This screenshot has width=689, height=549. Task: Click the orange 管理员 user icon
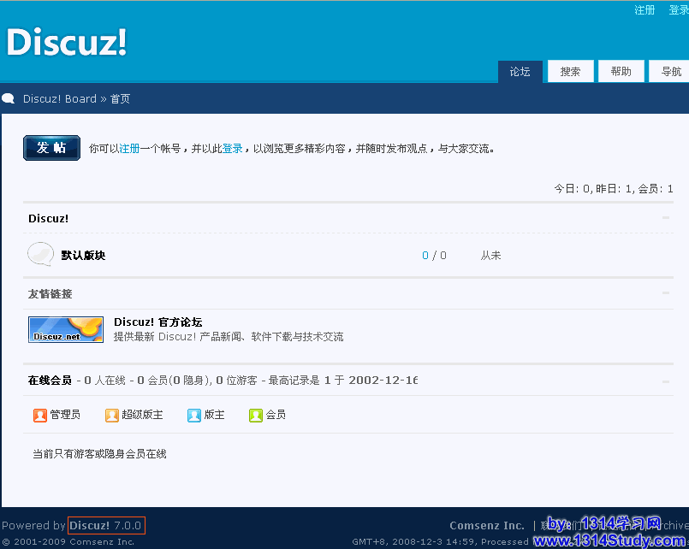click(40, 415)
